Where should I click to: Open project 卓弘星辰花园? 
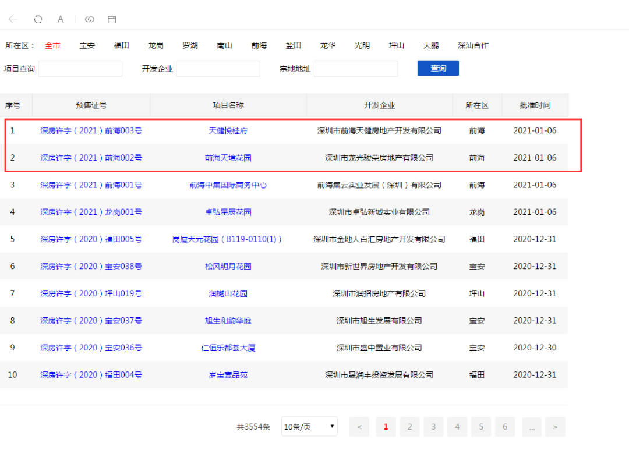coord(228,212)
